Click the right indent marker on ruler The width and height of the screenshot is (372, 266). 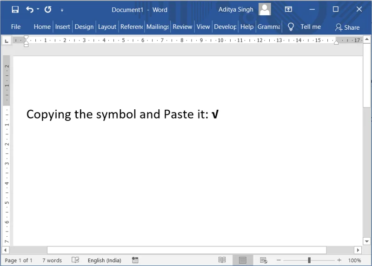point(336,42)
